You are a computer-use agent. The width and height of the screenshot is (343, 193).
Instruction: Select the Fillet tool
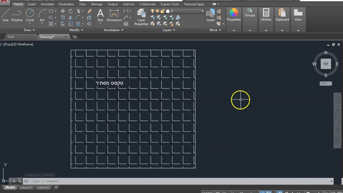click(78, 17)
